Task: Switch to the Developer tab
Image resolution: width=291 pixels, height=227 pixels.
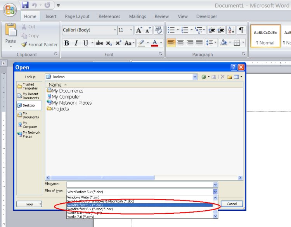Action: coord(206,17)
